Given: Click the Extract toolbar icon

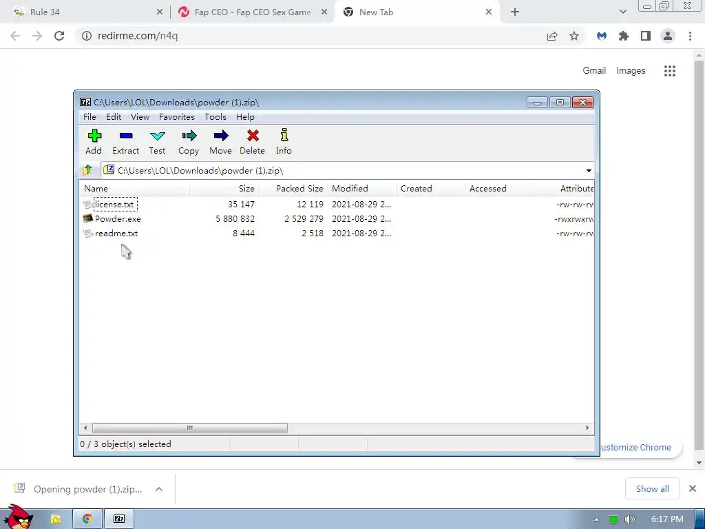Looking at the screenshot, I should click(125, 142).
